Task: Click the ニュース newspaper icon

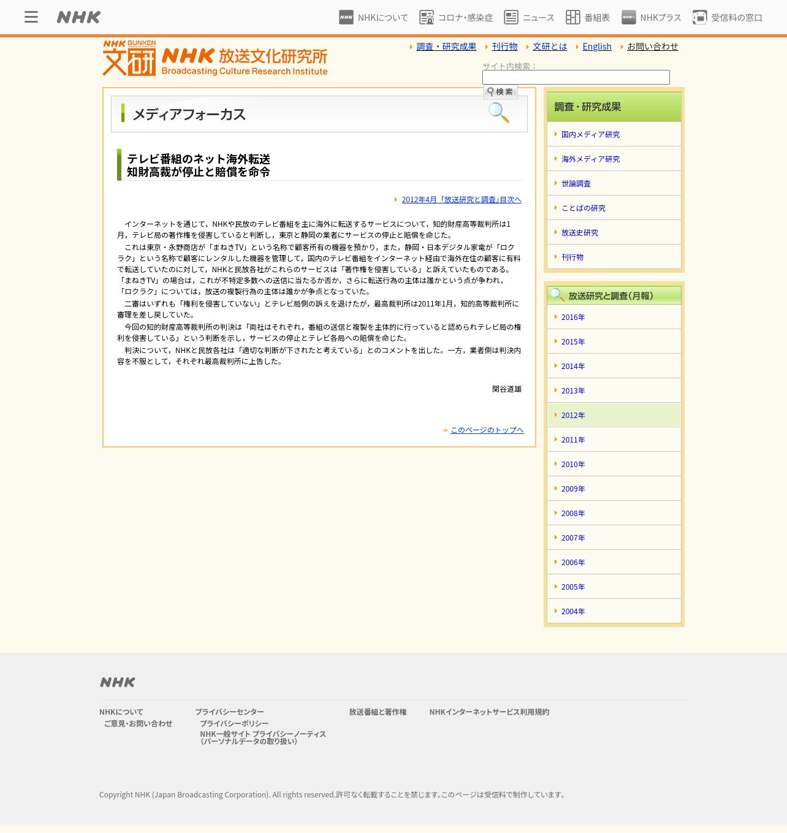Action: [x=511, y=17]
